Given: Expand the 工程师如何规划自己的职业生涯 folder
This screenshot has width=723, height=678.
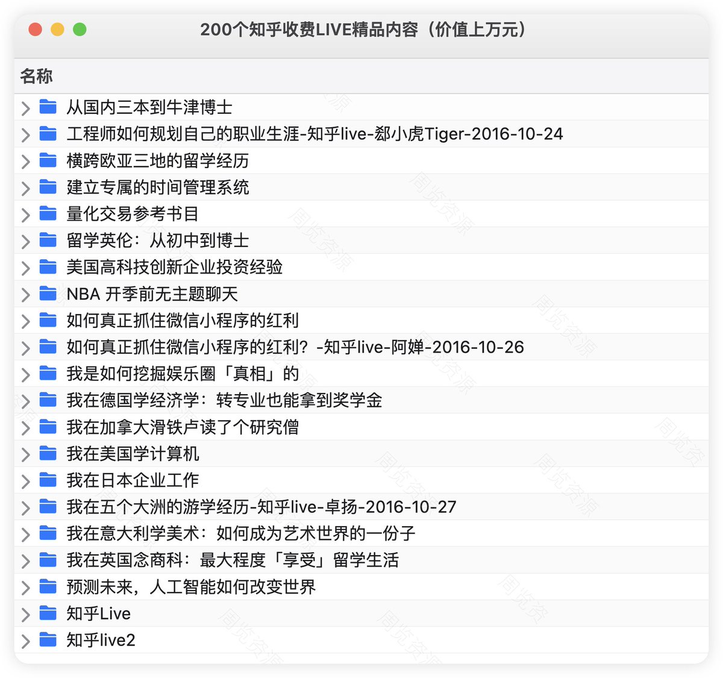Looking at the screenshot, I should (25, 135).
